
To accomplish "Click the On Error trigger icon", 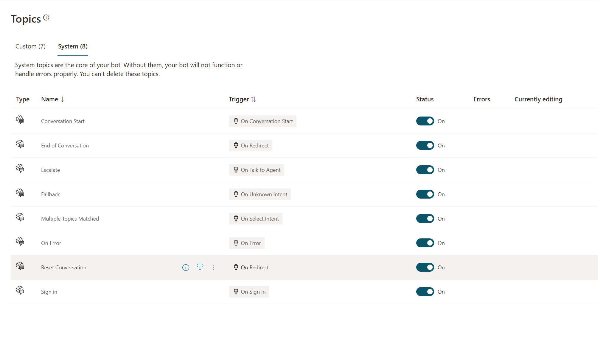I will (x=235, y=243).
